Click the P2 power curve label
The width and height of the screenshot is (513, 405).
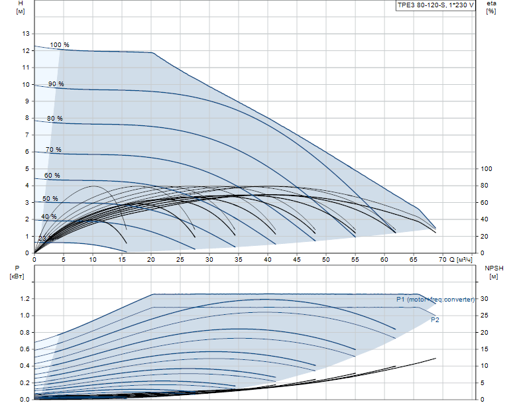(x=435, y=320)
